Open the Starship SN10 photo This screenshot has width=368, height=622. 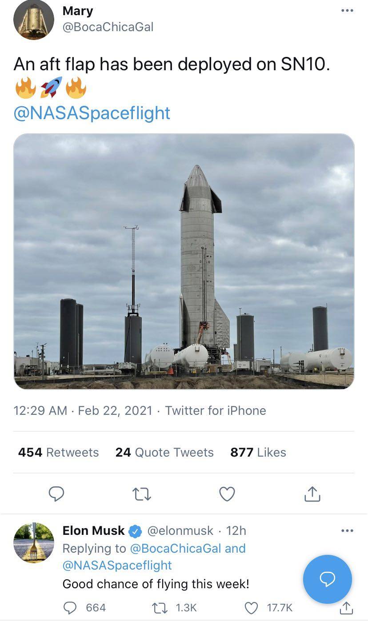click(x=184, y=261)
